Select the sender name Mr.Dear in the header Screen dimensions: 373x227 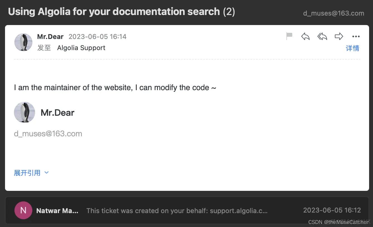tap(50, 36)
